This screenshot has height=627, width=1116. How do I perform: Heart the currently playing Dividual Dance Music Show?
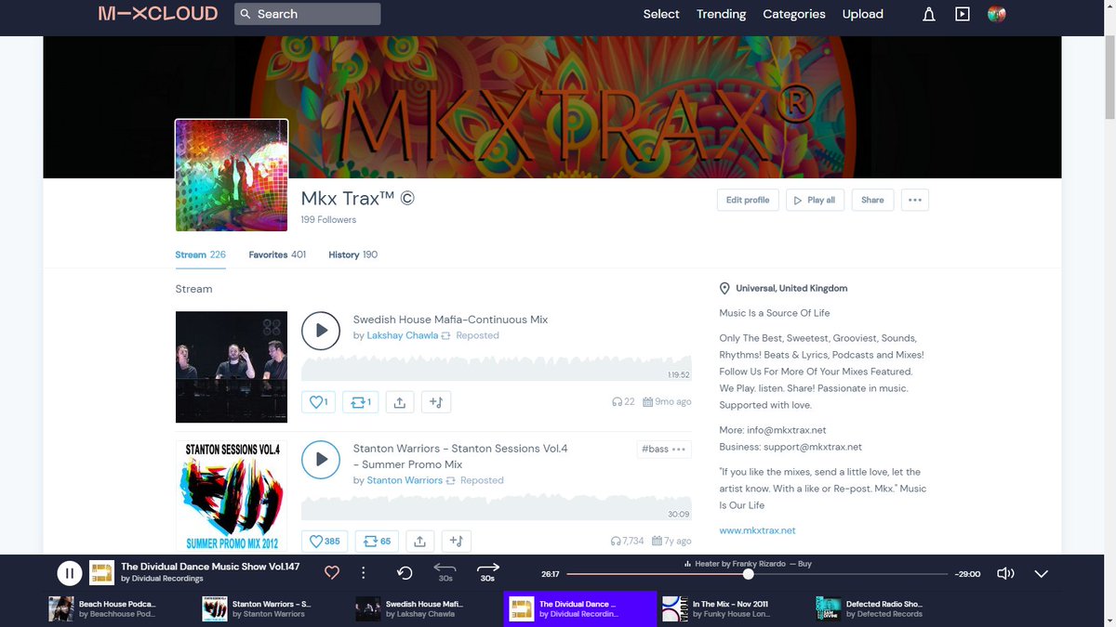point(331,572)
